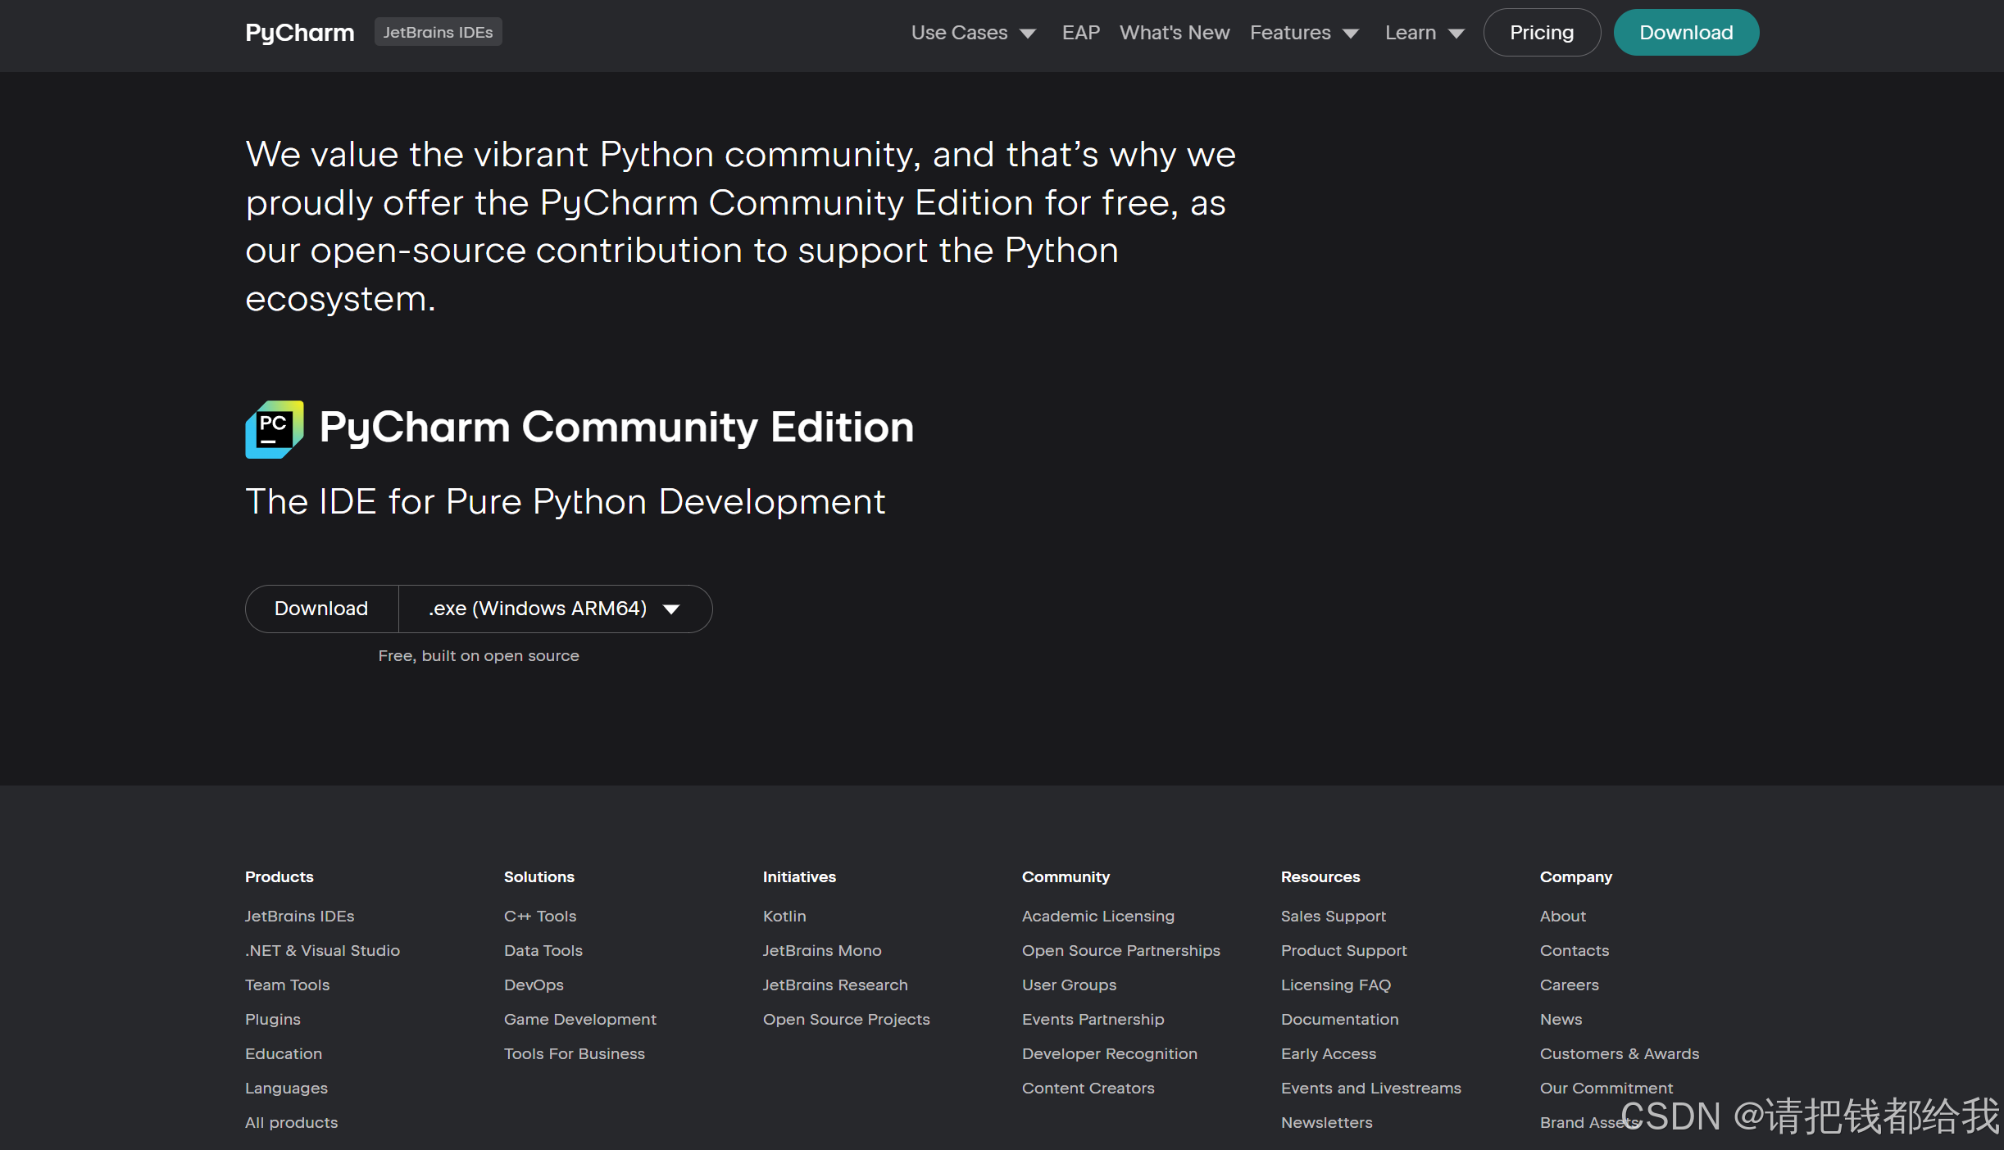
Task: Open the Languages link
Action: point(286,1088)
